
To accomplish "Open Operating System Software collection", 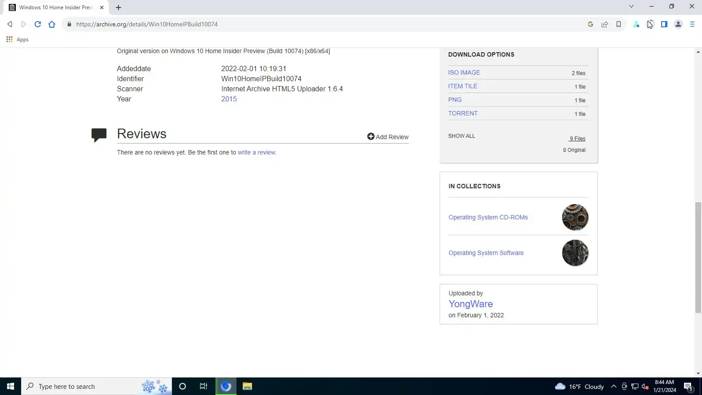I will point(486,253).
